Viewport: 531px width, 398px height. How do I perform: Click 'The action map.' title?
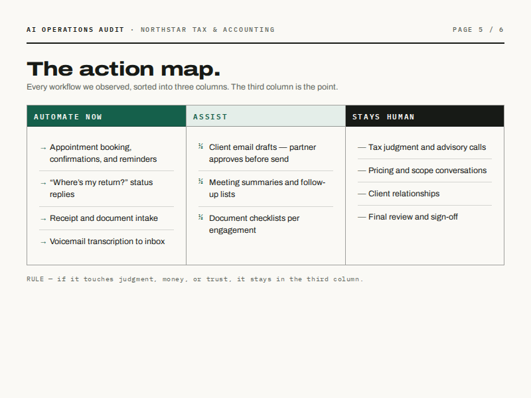pyautogui.click(x=123, y=69)
